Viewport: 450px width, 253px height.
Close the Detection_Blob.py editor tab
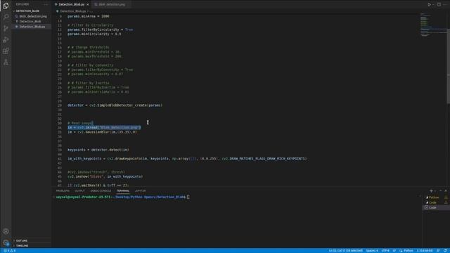[x=87, y=5]
